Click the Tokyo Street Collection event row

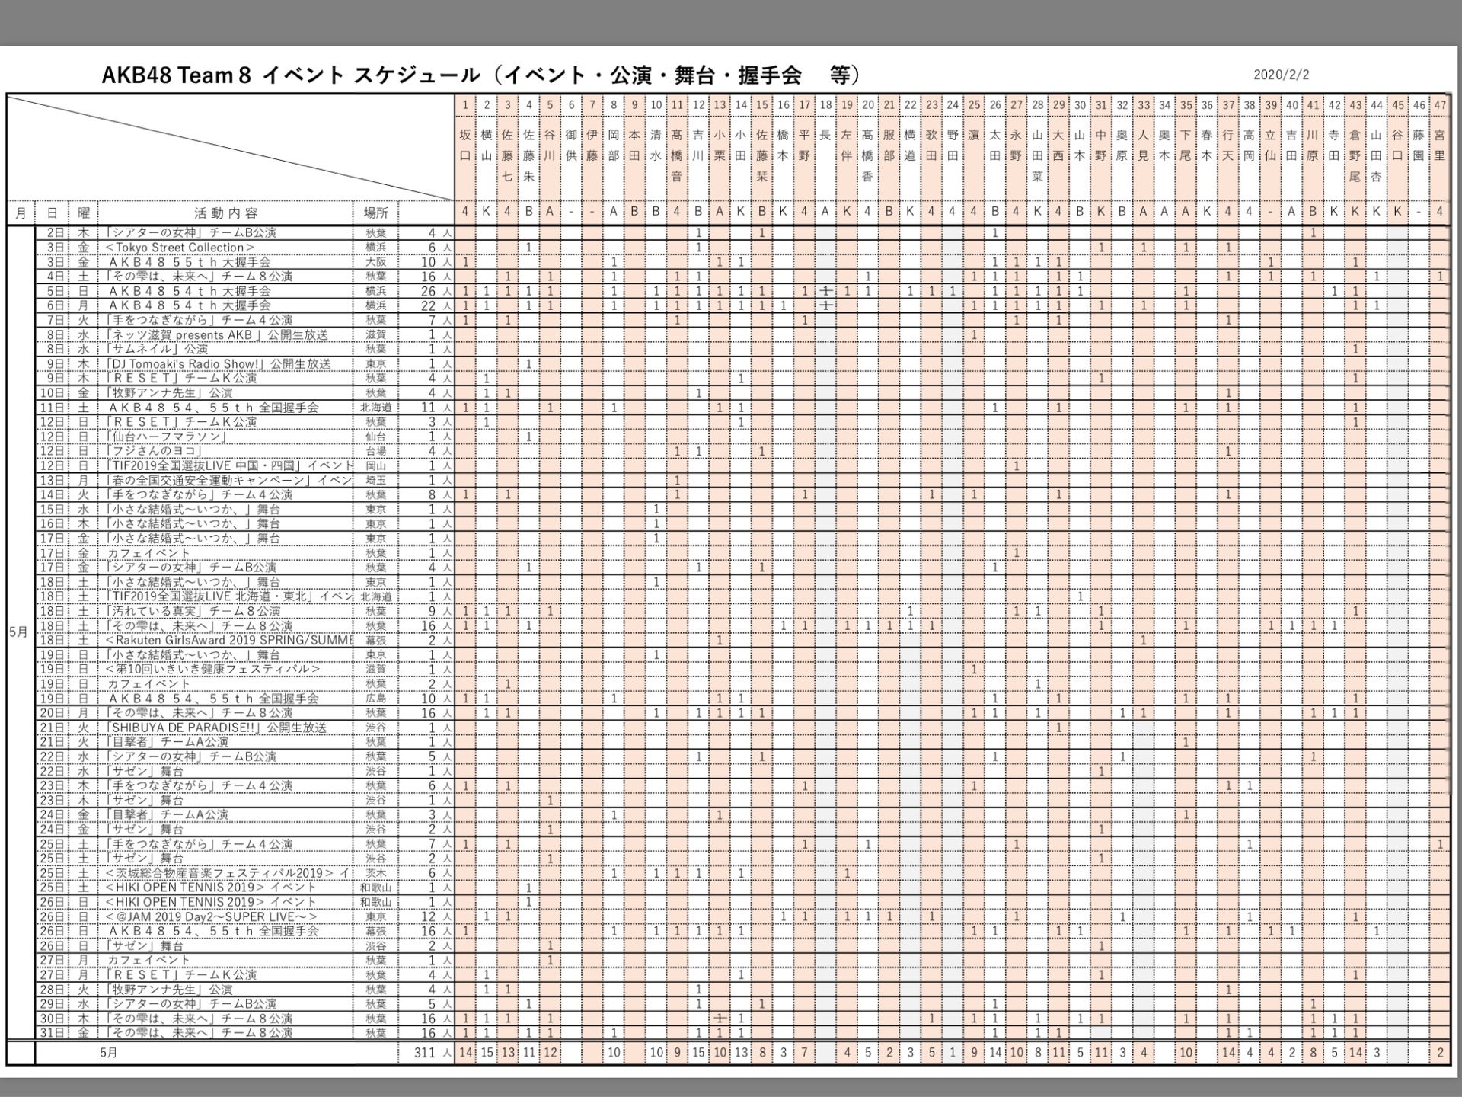[x=180, y=248]
